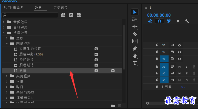Toggle timeline snapping magnet
The height and width of the screenshot is (109, 198).
(x=159, y=21)
